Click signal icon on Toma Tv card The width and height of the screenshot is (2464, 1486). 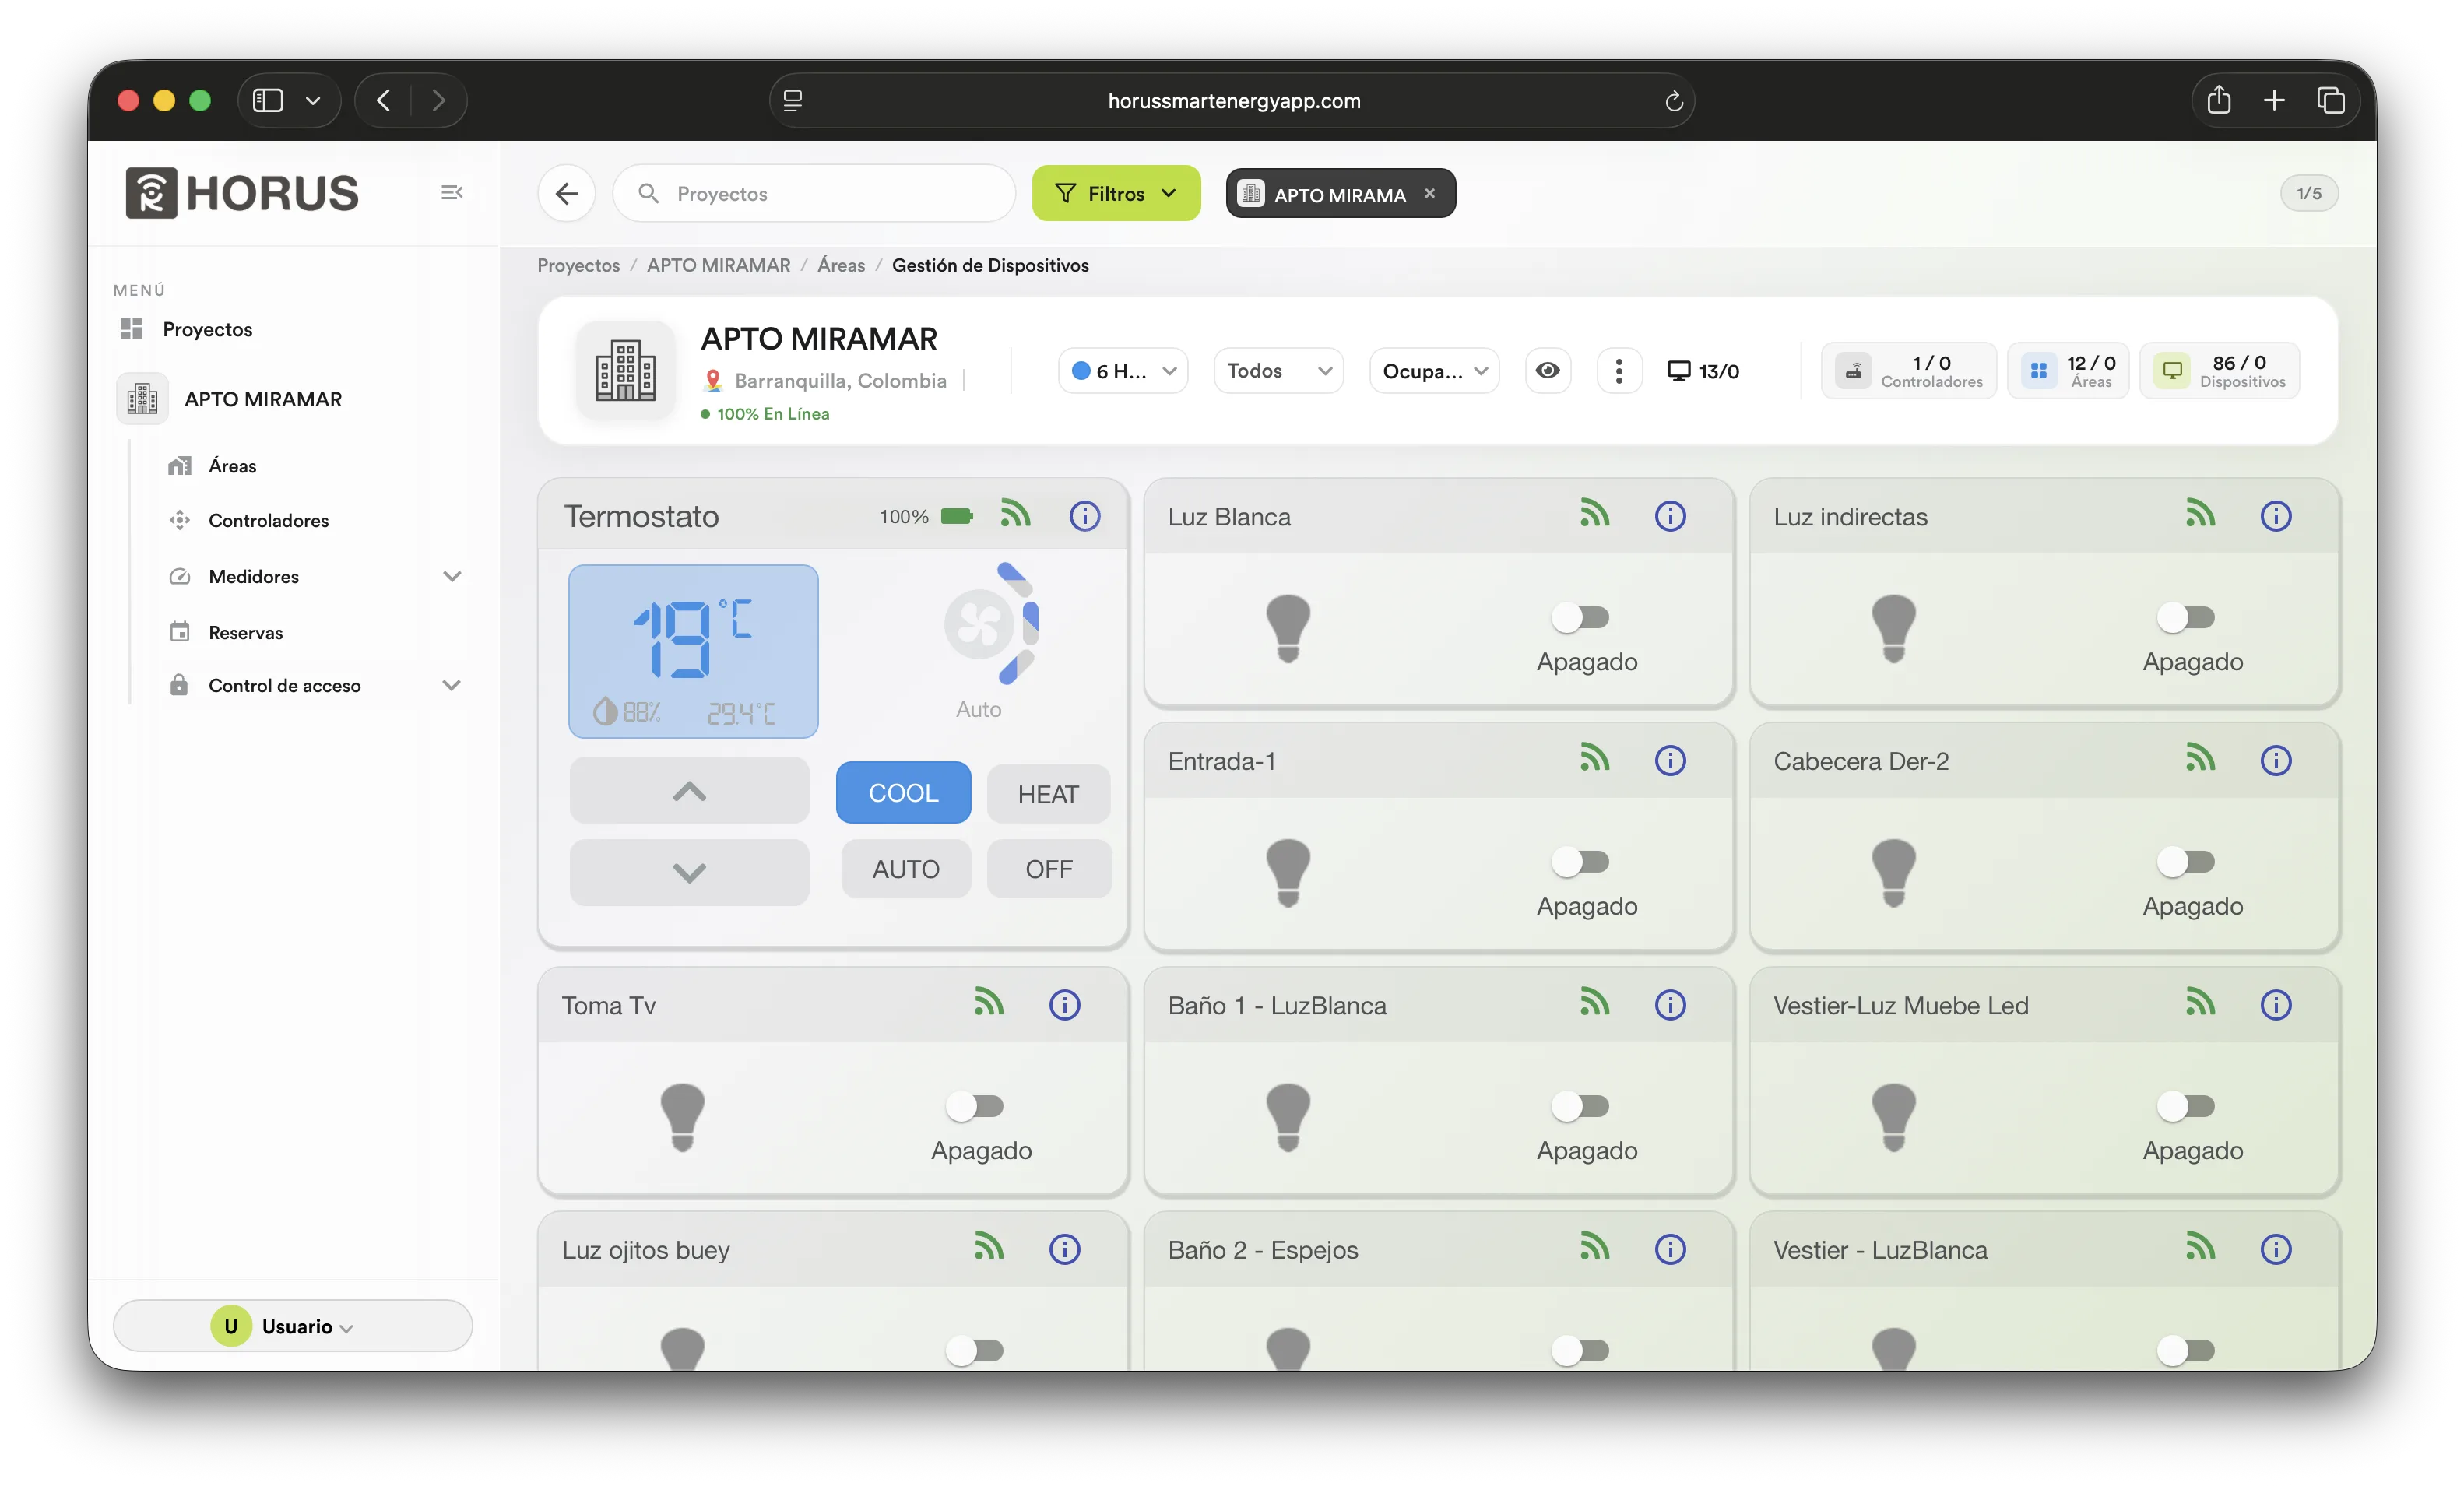989,1002
